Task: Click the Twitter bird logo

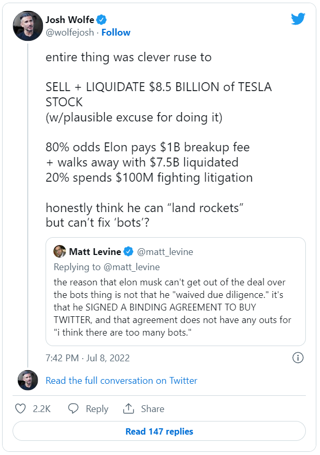Action: click(x=299, y=18)
